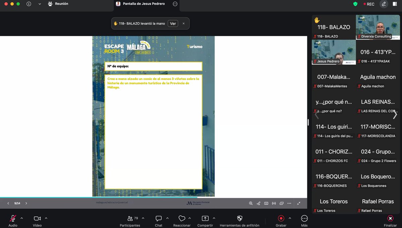The width and height of the screenshot is (402, 228).
Task: Select 011 - CHORIZOS FC tile
Action: coord(334,152)
